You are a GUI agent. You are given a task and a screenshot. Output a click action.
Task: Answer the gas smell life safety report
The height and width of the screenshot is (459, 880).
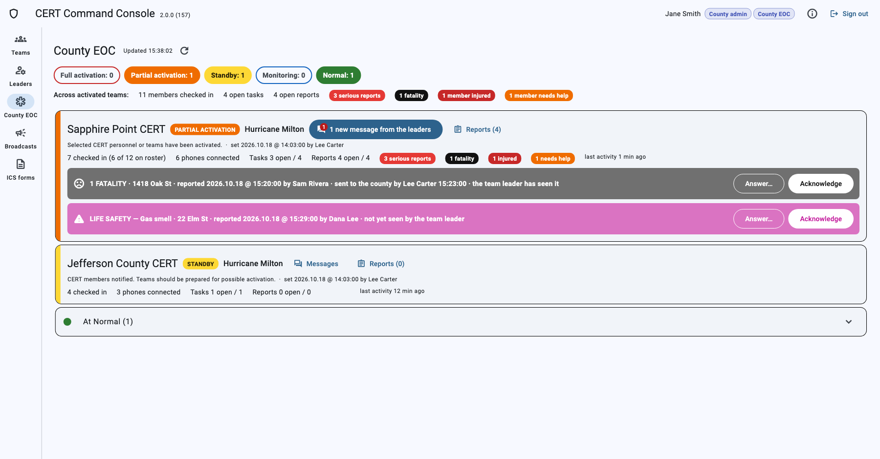[x=758, y=219]
